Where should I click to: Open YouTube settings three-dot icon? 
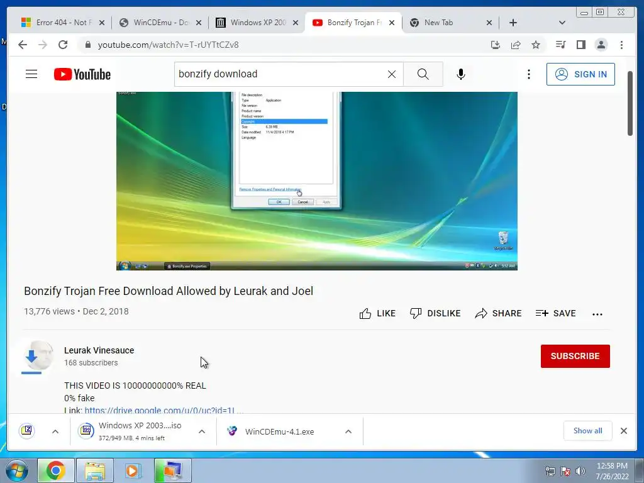(528, 74)
